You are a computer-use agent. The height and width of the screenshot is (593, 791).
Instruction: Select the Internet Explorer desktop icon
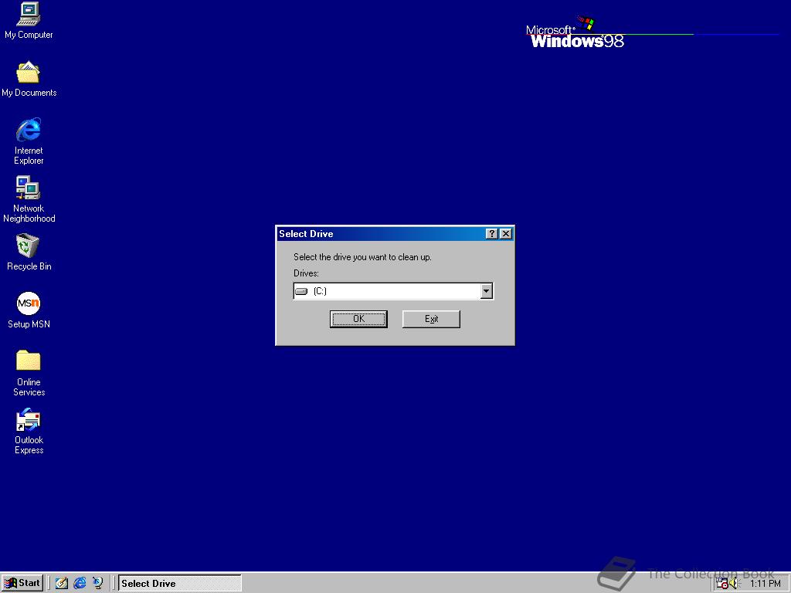29,141
